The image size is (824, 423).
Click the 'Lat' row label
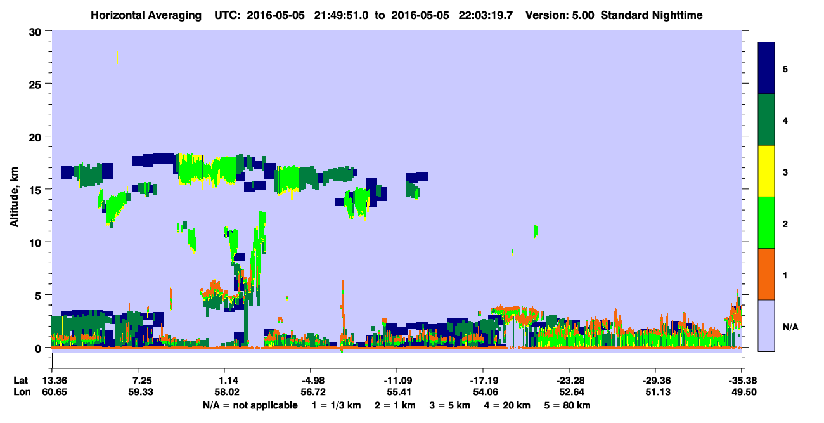(x=21, y=381)
